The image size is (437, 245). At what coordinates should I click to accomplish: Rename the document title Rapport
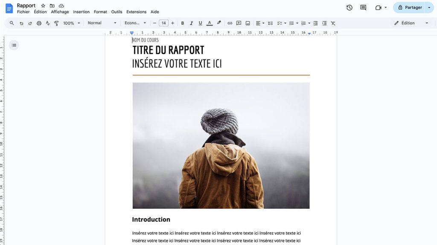26,6
